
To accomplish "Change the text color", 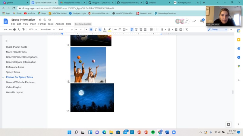I will 105,29.
